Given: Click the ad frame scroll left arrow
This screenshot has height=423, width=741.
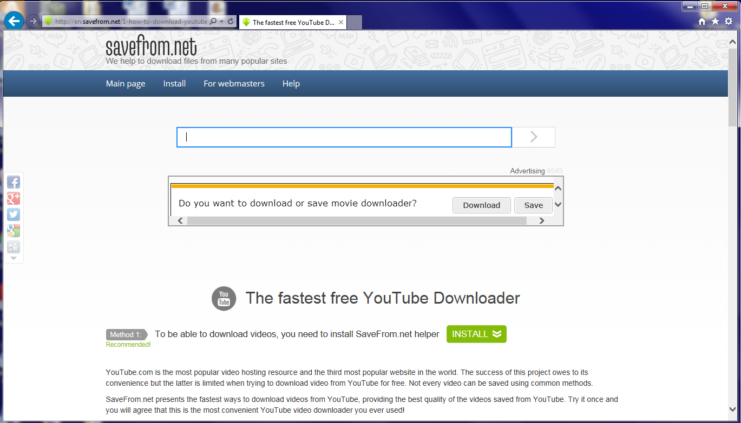Looking at the screenshot, I should point(181,220).
